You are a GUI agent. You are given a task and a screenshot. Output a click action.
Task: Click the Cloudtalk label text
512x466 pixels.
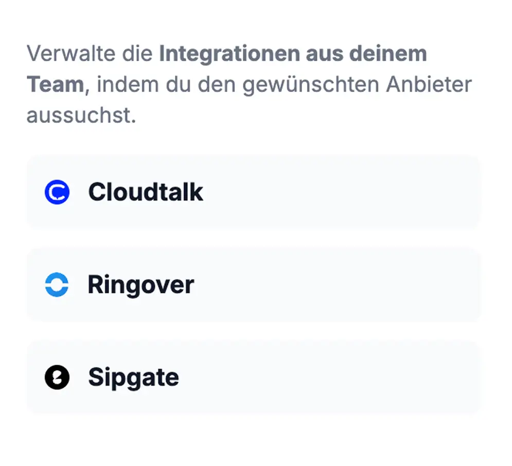click(146, 192)
